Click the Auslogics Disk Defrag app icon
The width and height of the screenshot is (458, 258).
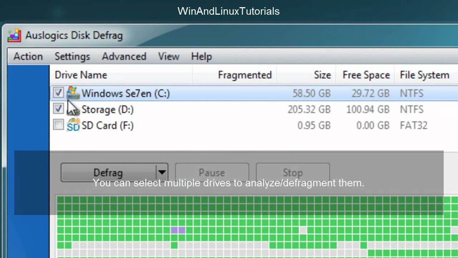pyautogui.click(x=14, y=35)
